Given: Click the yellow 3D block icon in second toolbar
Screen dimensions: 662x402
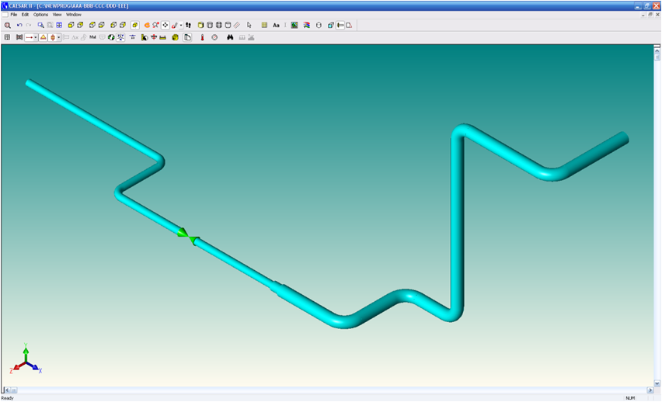Looking at the screenshot, I should pyautogui.click(x=175, y=37).
